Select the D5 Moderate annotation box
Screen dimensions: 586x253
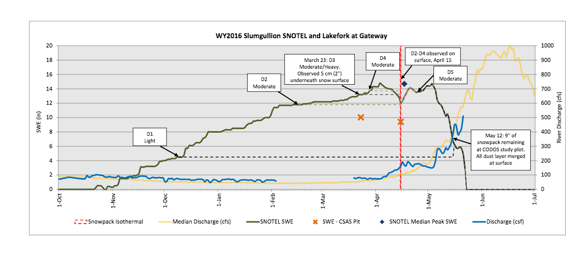click(x=450, y=75)
